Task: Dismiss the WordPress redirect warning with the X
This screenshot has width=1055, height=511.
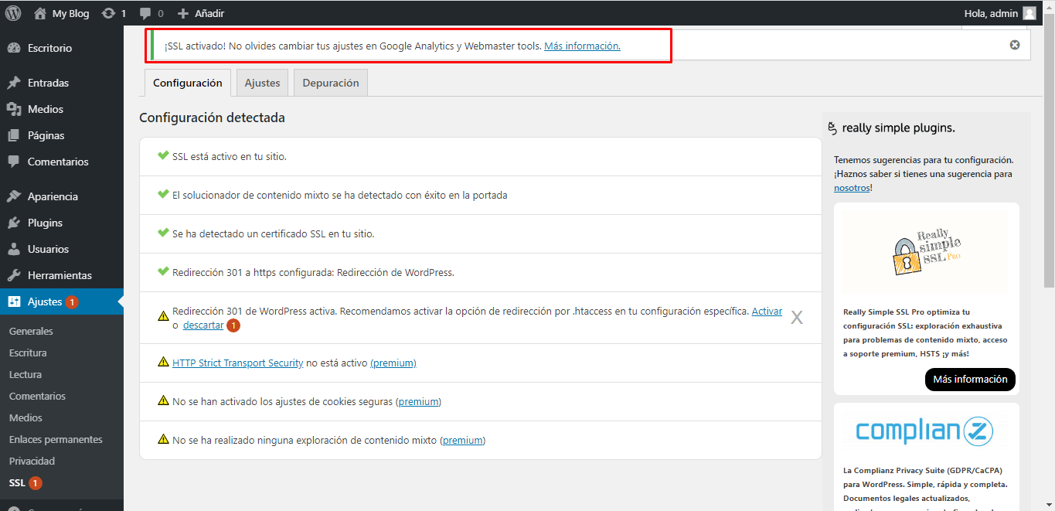Action: point(797,317)
